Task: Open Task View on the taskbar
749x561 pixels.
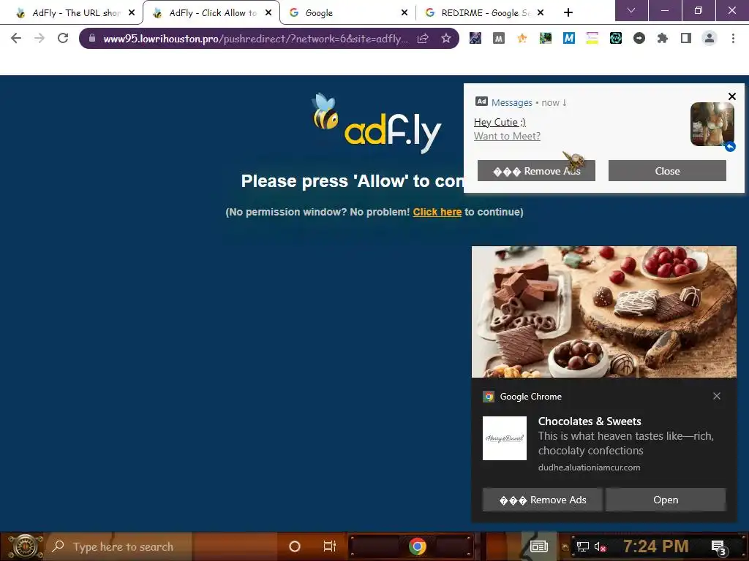Action: tap(330, 546)
